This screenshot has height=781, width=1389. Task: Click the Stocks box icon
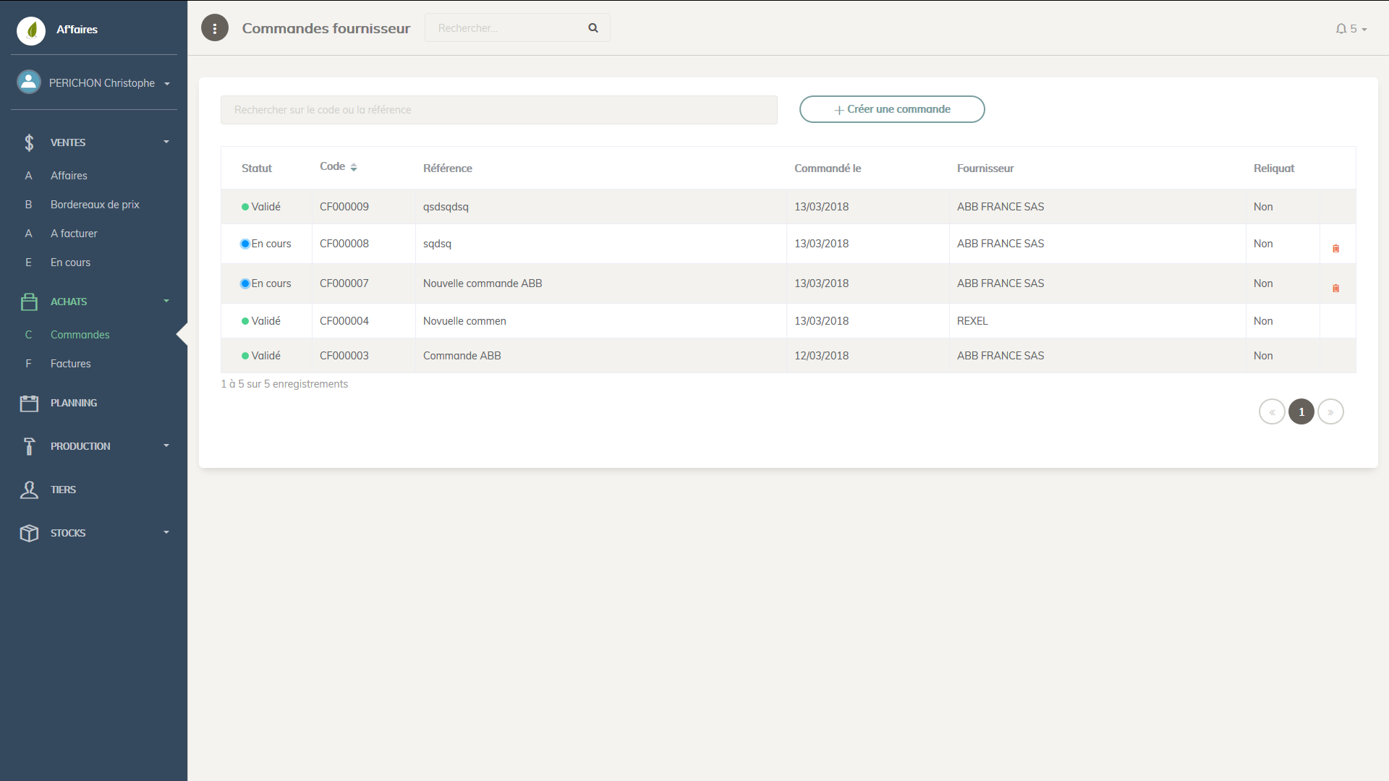coord(29,533)
